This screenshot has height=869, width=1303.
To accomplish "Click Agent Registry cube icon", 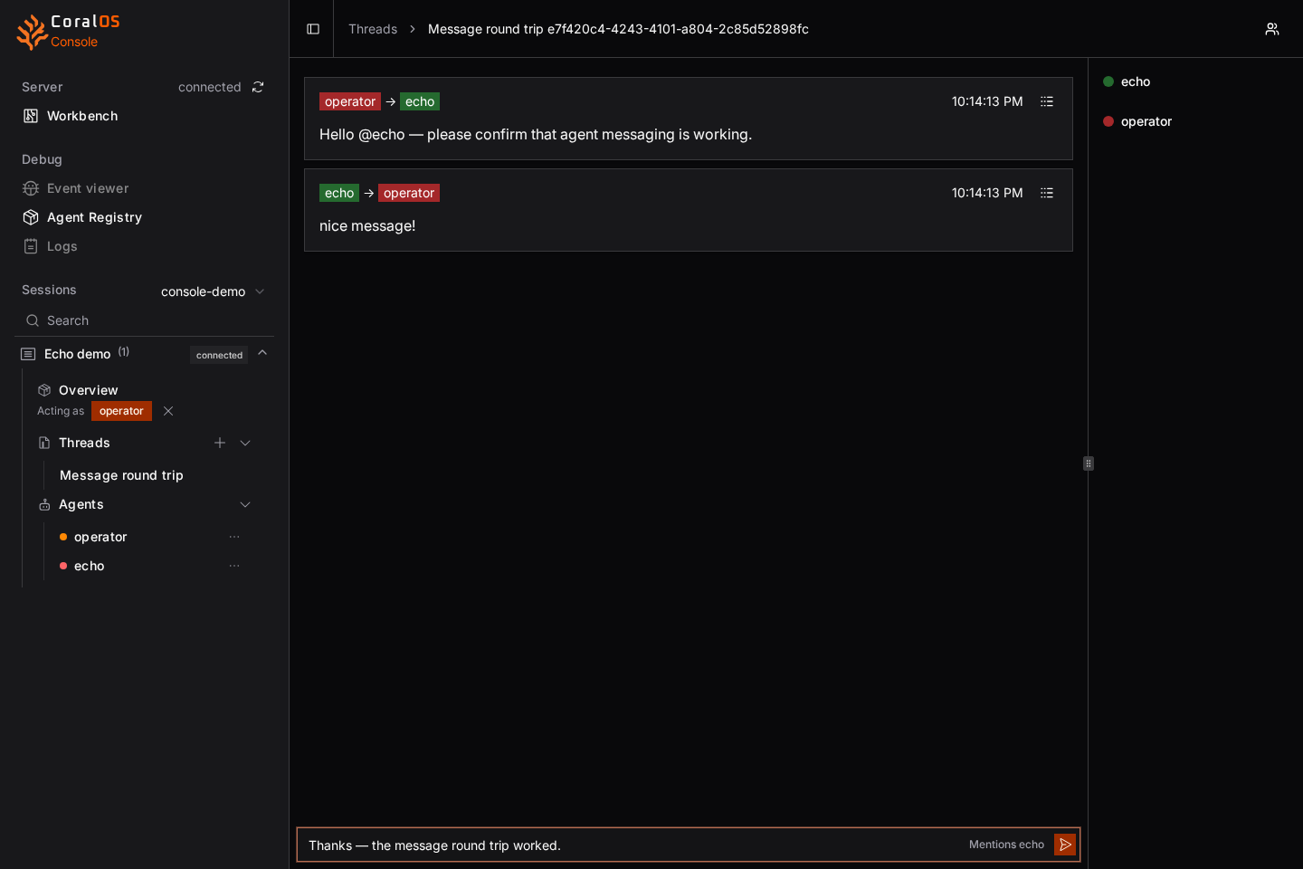I will coord(31,217).
